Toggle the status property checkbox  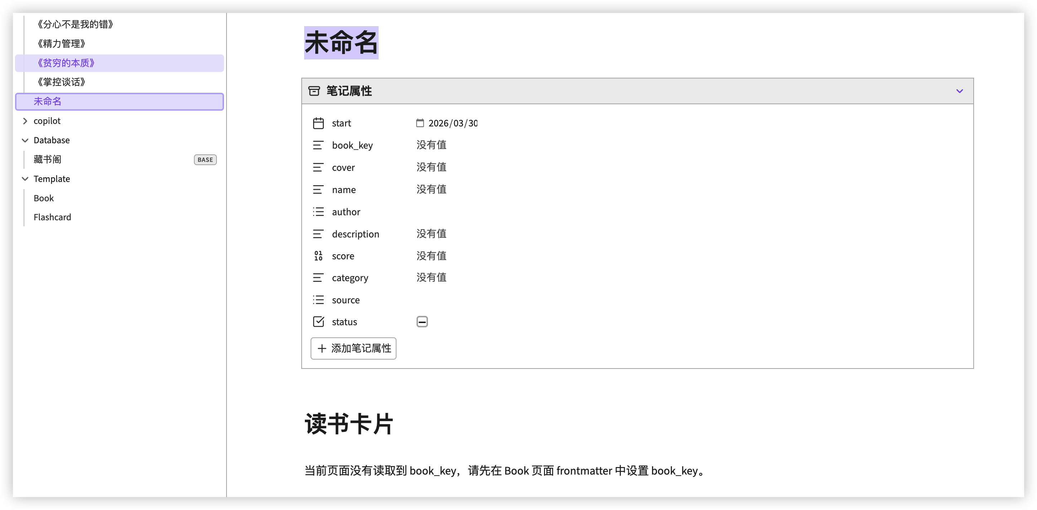[x=422, y=322]
